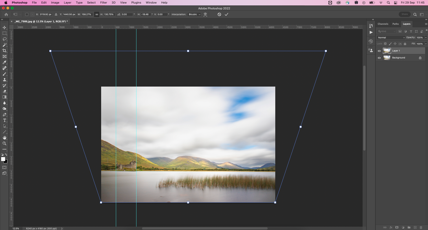Cancel the transform with the circle-slash icon
Screen dimensions: 428x230
(219, 15)
